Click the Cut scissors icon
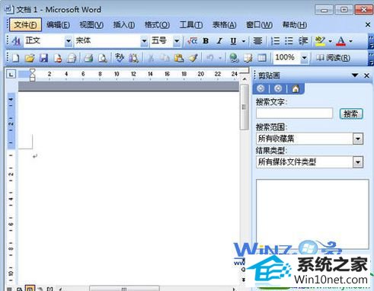This screenshot has width=374, height=291. (151, 58)
